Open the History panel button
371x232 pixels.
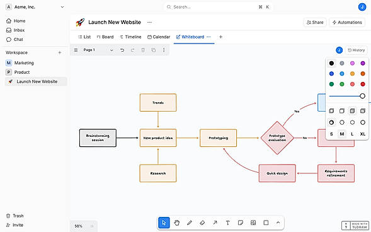click(356, 50)
